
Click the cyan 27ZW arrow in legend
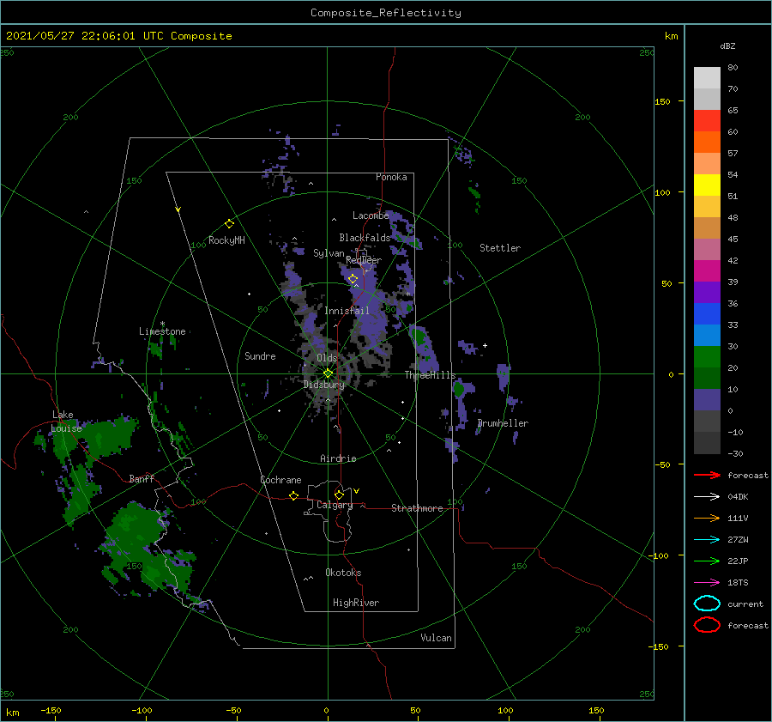[x=707, y=540]
